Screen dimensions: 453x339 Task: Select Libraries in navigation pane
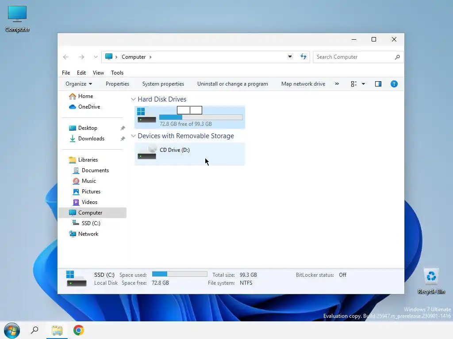[88, 160]
